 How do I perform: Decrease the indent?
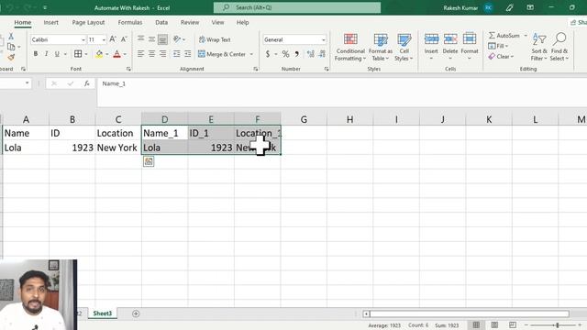176,54
